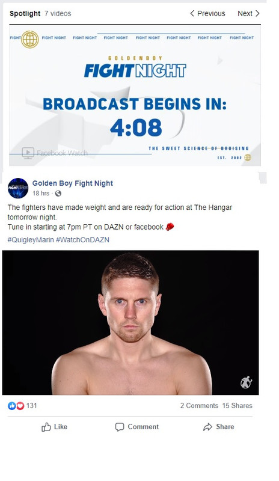Viewport: 279px width, 481px height.
Task: Open the #QuigleyMarin hashtag
Action: point(31,240)
